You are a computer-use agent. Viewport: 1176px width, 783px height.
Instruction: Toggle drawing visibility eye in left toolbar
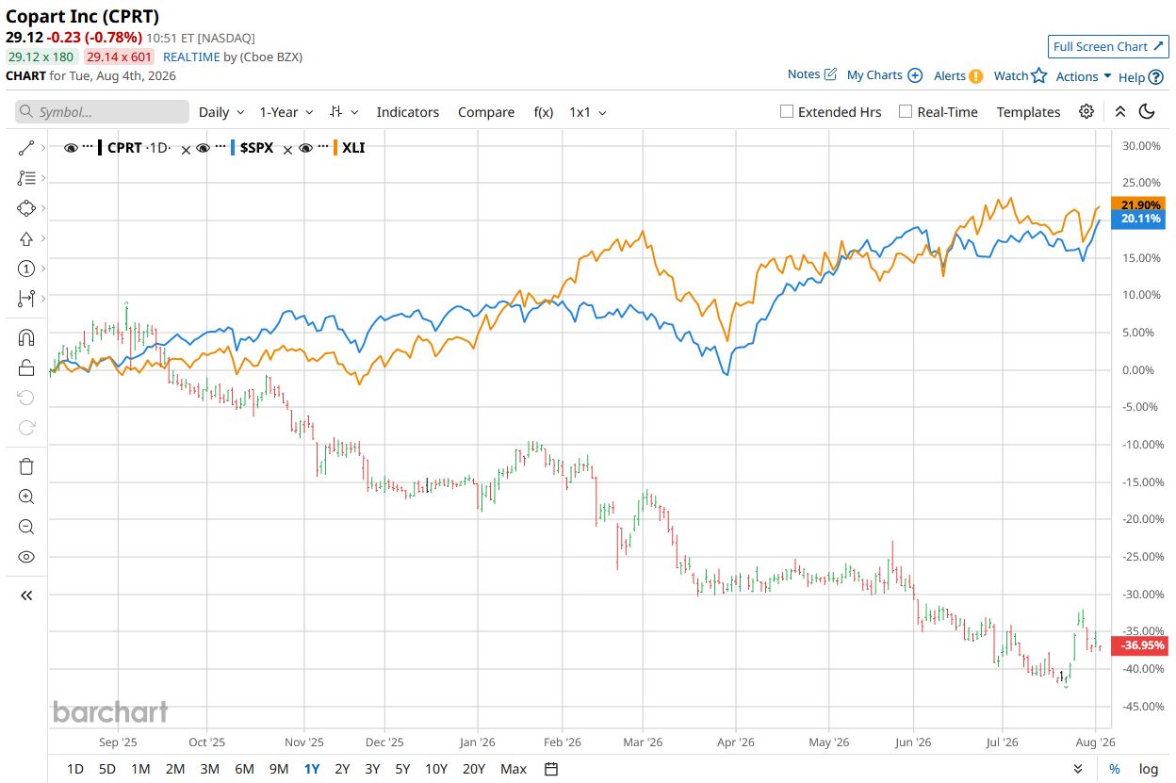coord(26,557)
